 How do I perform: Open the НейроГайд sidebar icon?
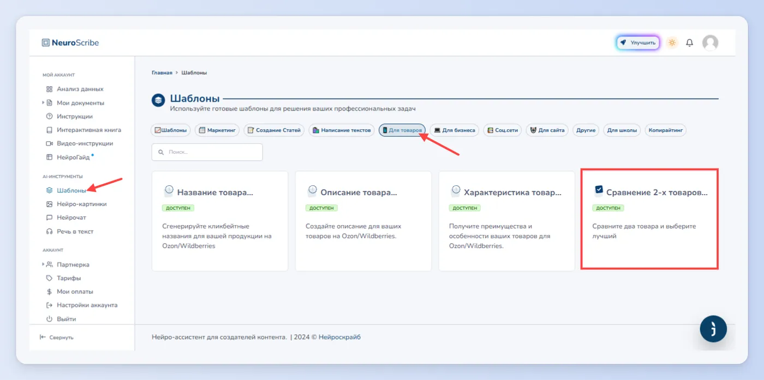coord(49,157)
